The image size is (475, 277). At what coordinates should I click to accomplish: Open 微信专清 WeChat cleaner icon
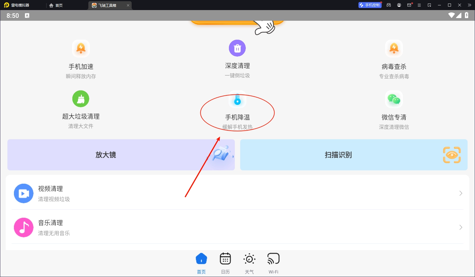click(394, 99)
